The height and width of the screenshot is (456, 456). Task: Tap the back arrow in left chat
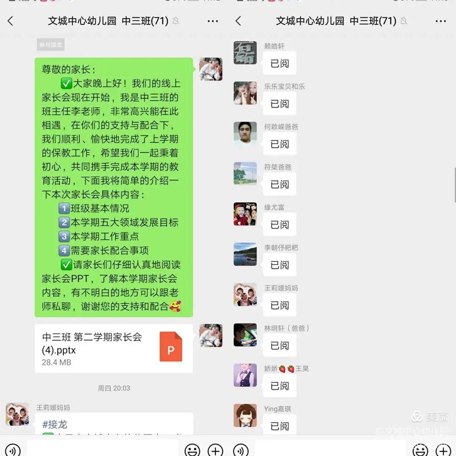tap(11, 21)
